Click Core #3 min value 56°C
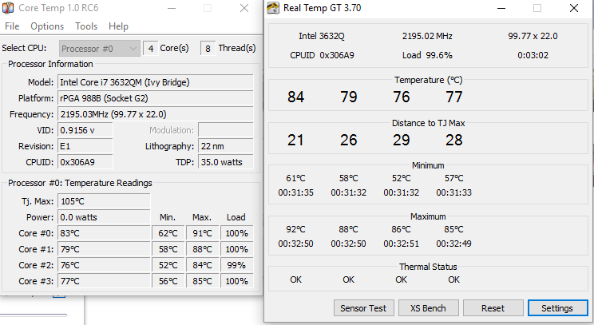594x325 pixels. coord(168,281)
